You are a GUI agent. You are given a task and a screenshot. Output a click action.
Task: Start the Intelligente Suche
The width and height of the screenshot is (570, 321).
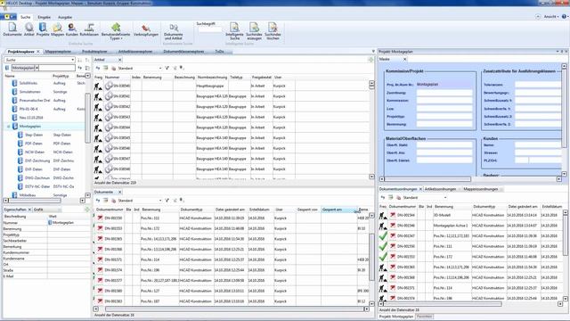point(234,31)
